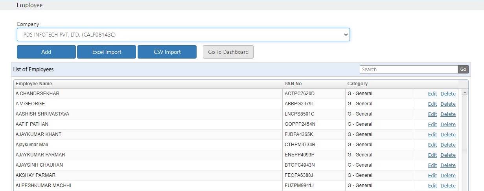Click PAN number BTGPC4943N

[300, 165]
